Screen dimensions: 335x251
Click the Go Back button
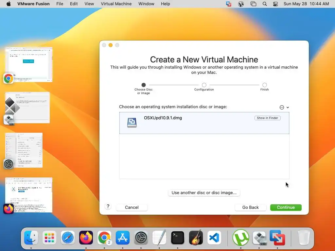(250, 208)
